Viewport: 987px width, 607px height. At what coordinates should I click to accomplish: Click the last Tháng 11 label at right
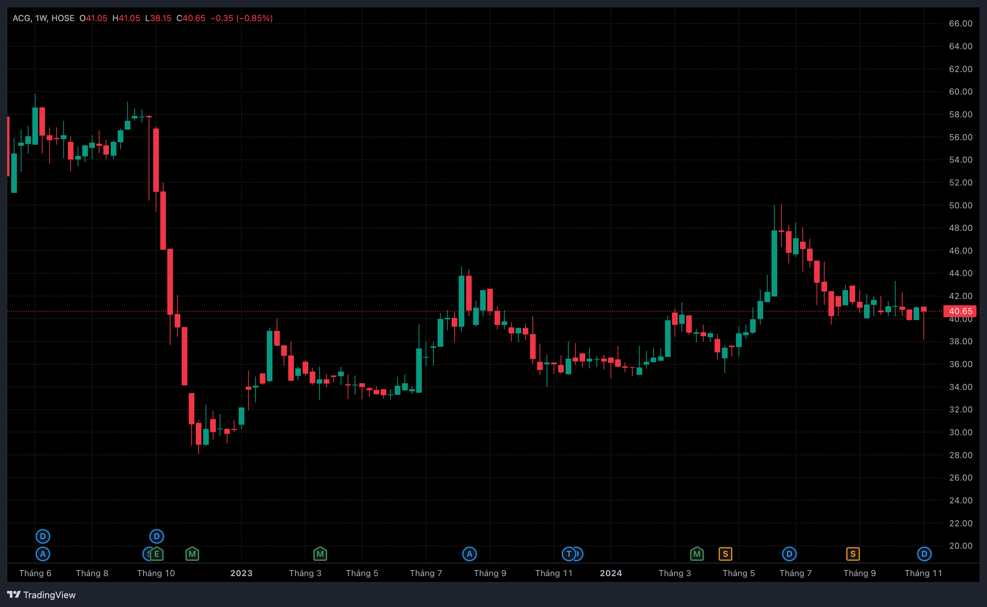coord(923,573)
